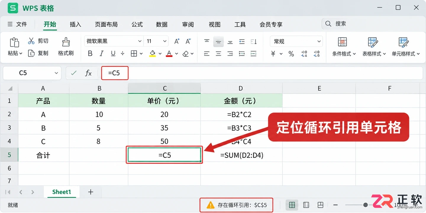
Task: Confirm formula with the checkmark button
Action: coord(74,73)
